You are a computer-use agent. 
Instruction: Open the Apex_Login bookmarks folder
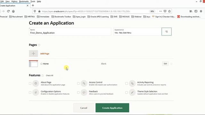tap(79, 17)
